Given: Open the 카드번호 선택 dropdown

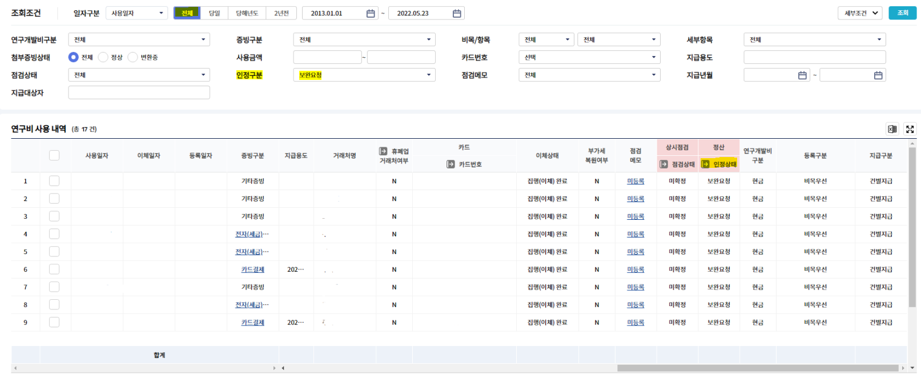Looking at the screenshot, I should point(589,57).
